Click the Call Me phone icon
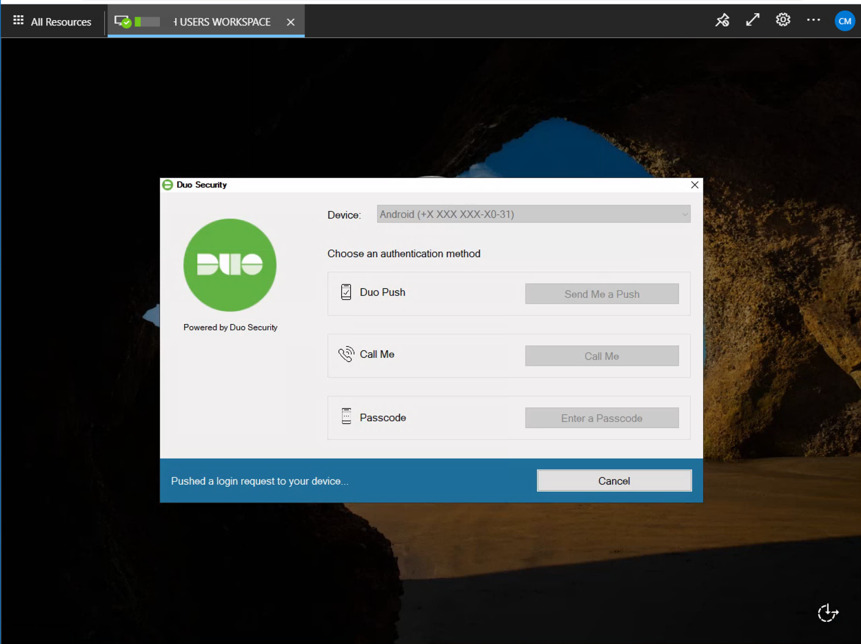The image size is (861, 644). pos(346,354)
